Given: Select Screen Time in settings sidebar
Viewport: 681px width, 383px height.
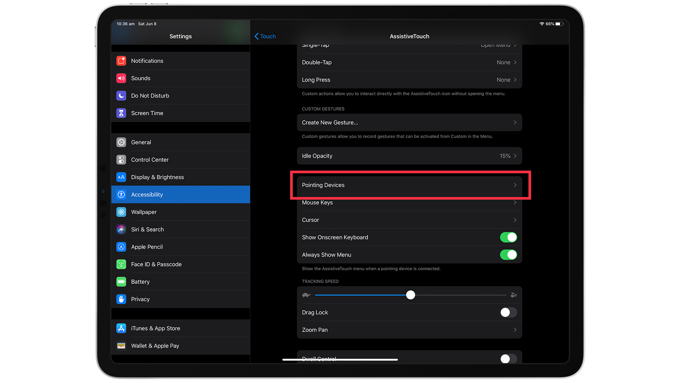Looking at the screenshot, I should tap(181, 113).
